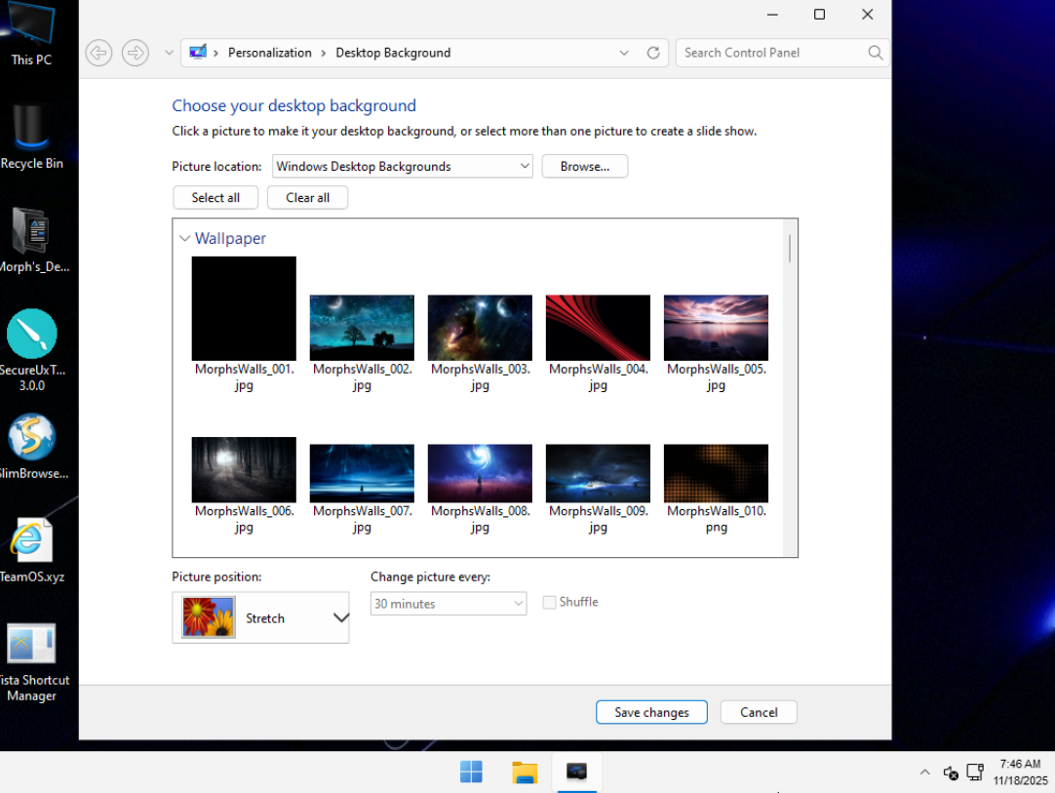
Task: Collapse the Wallpaper group
Action: [x=184, y=238]
